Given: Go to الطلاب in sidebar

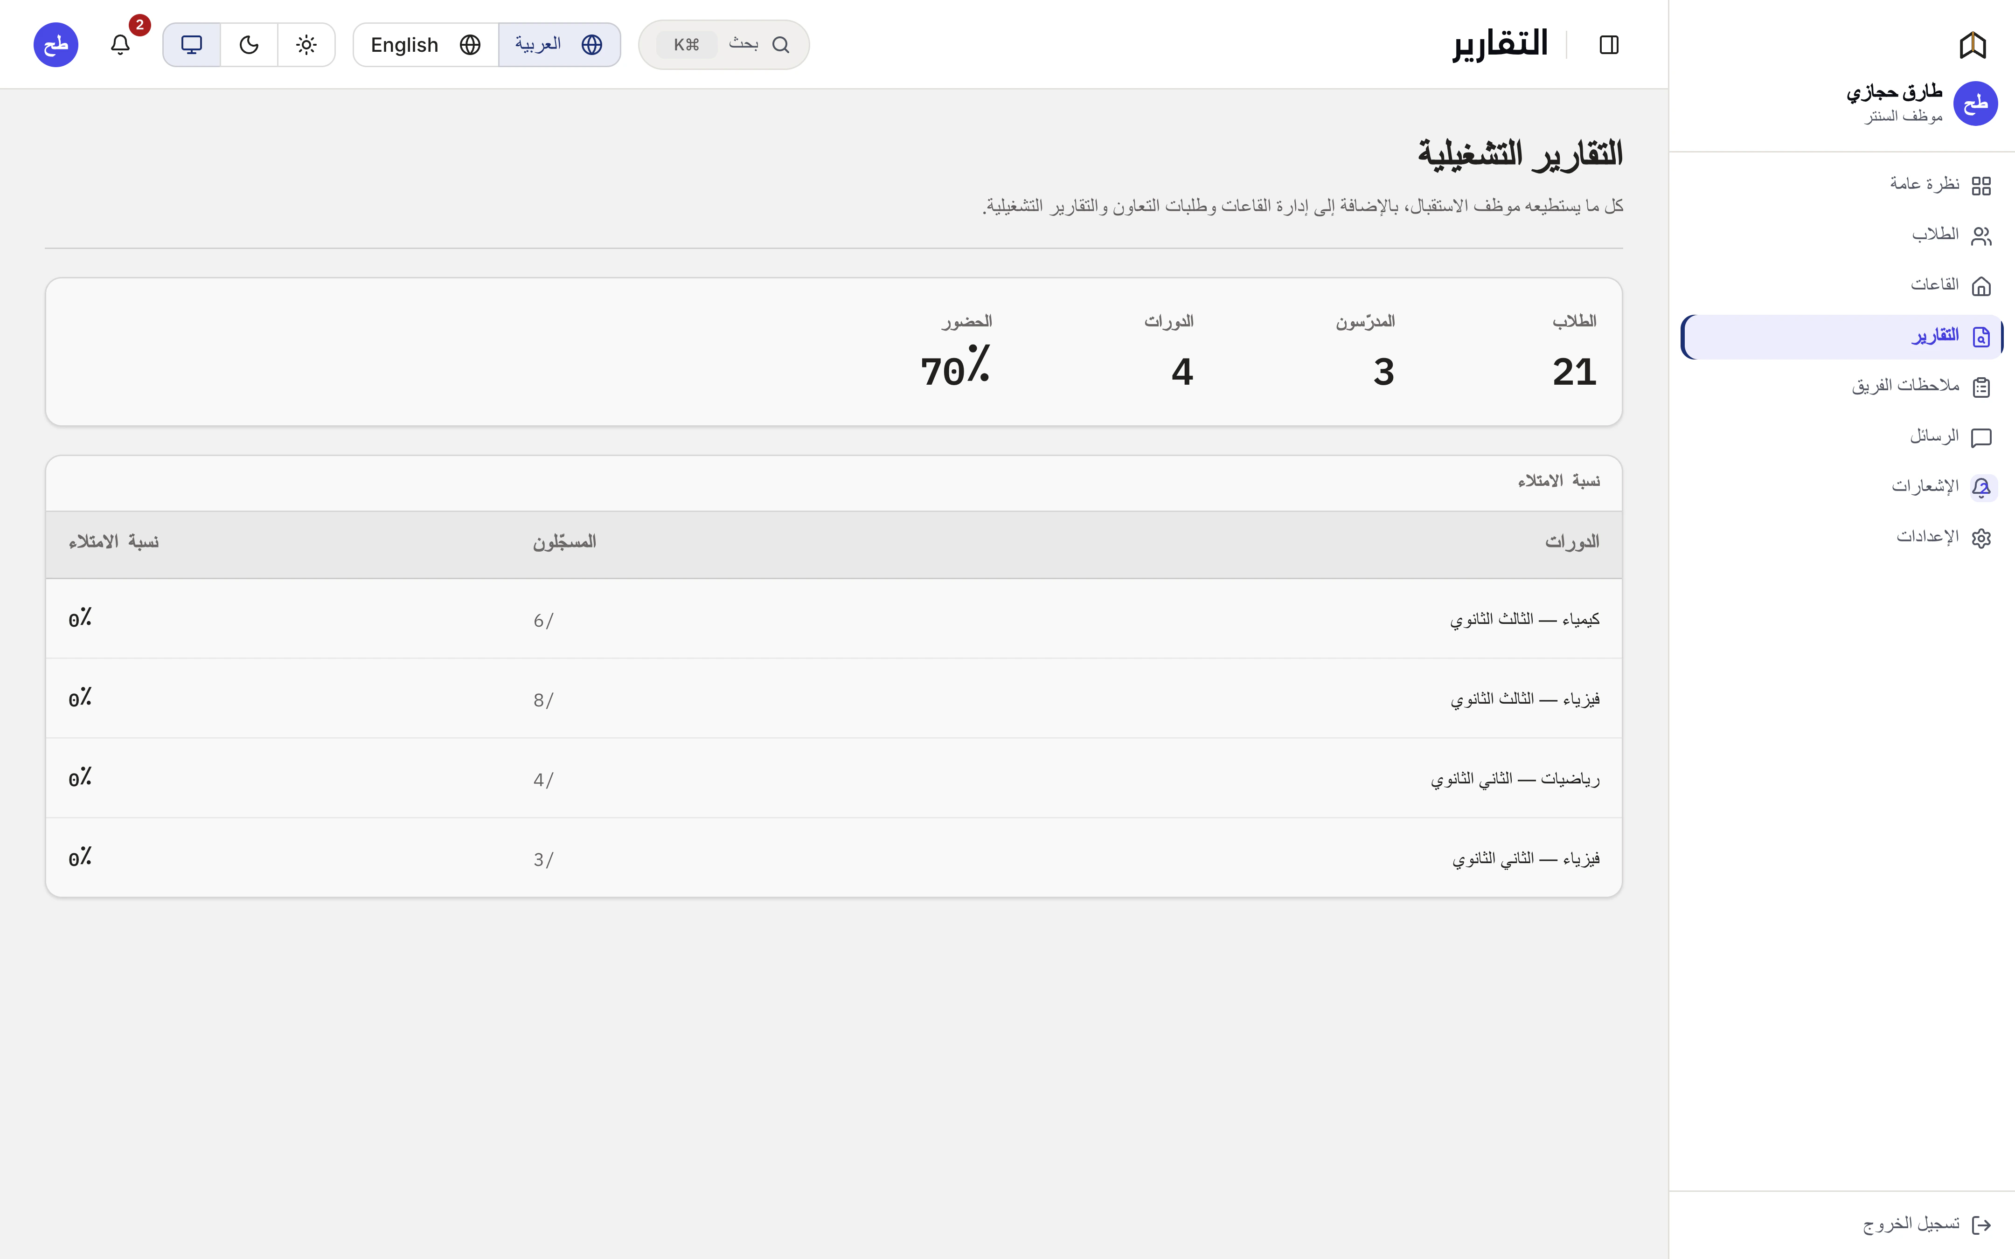Looking at the screenshot, I should click(x=1841, y=235).
